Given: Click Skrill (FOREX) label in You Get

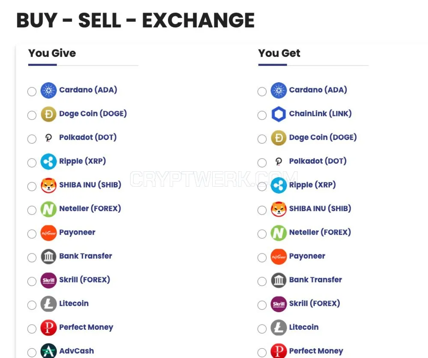Looking at the screenshot, I should pyautogui.click(x=315, y=303).
